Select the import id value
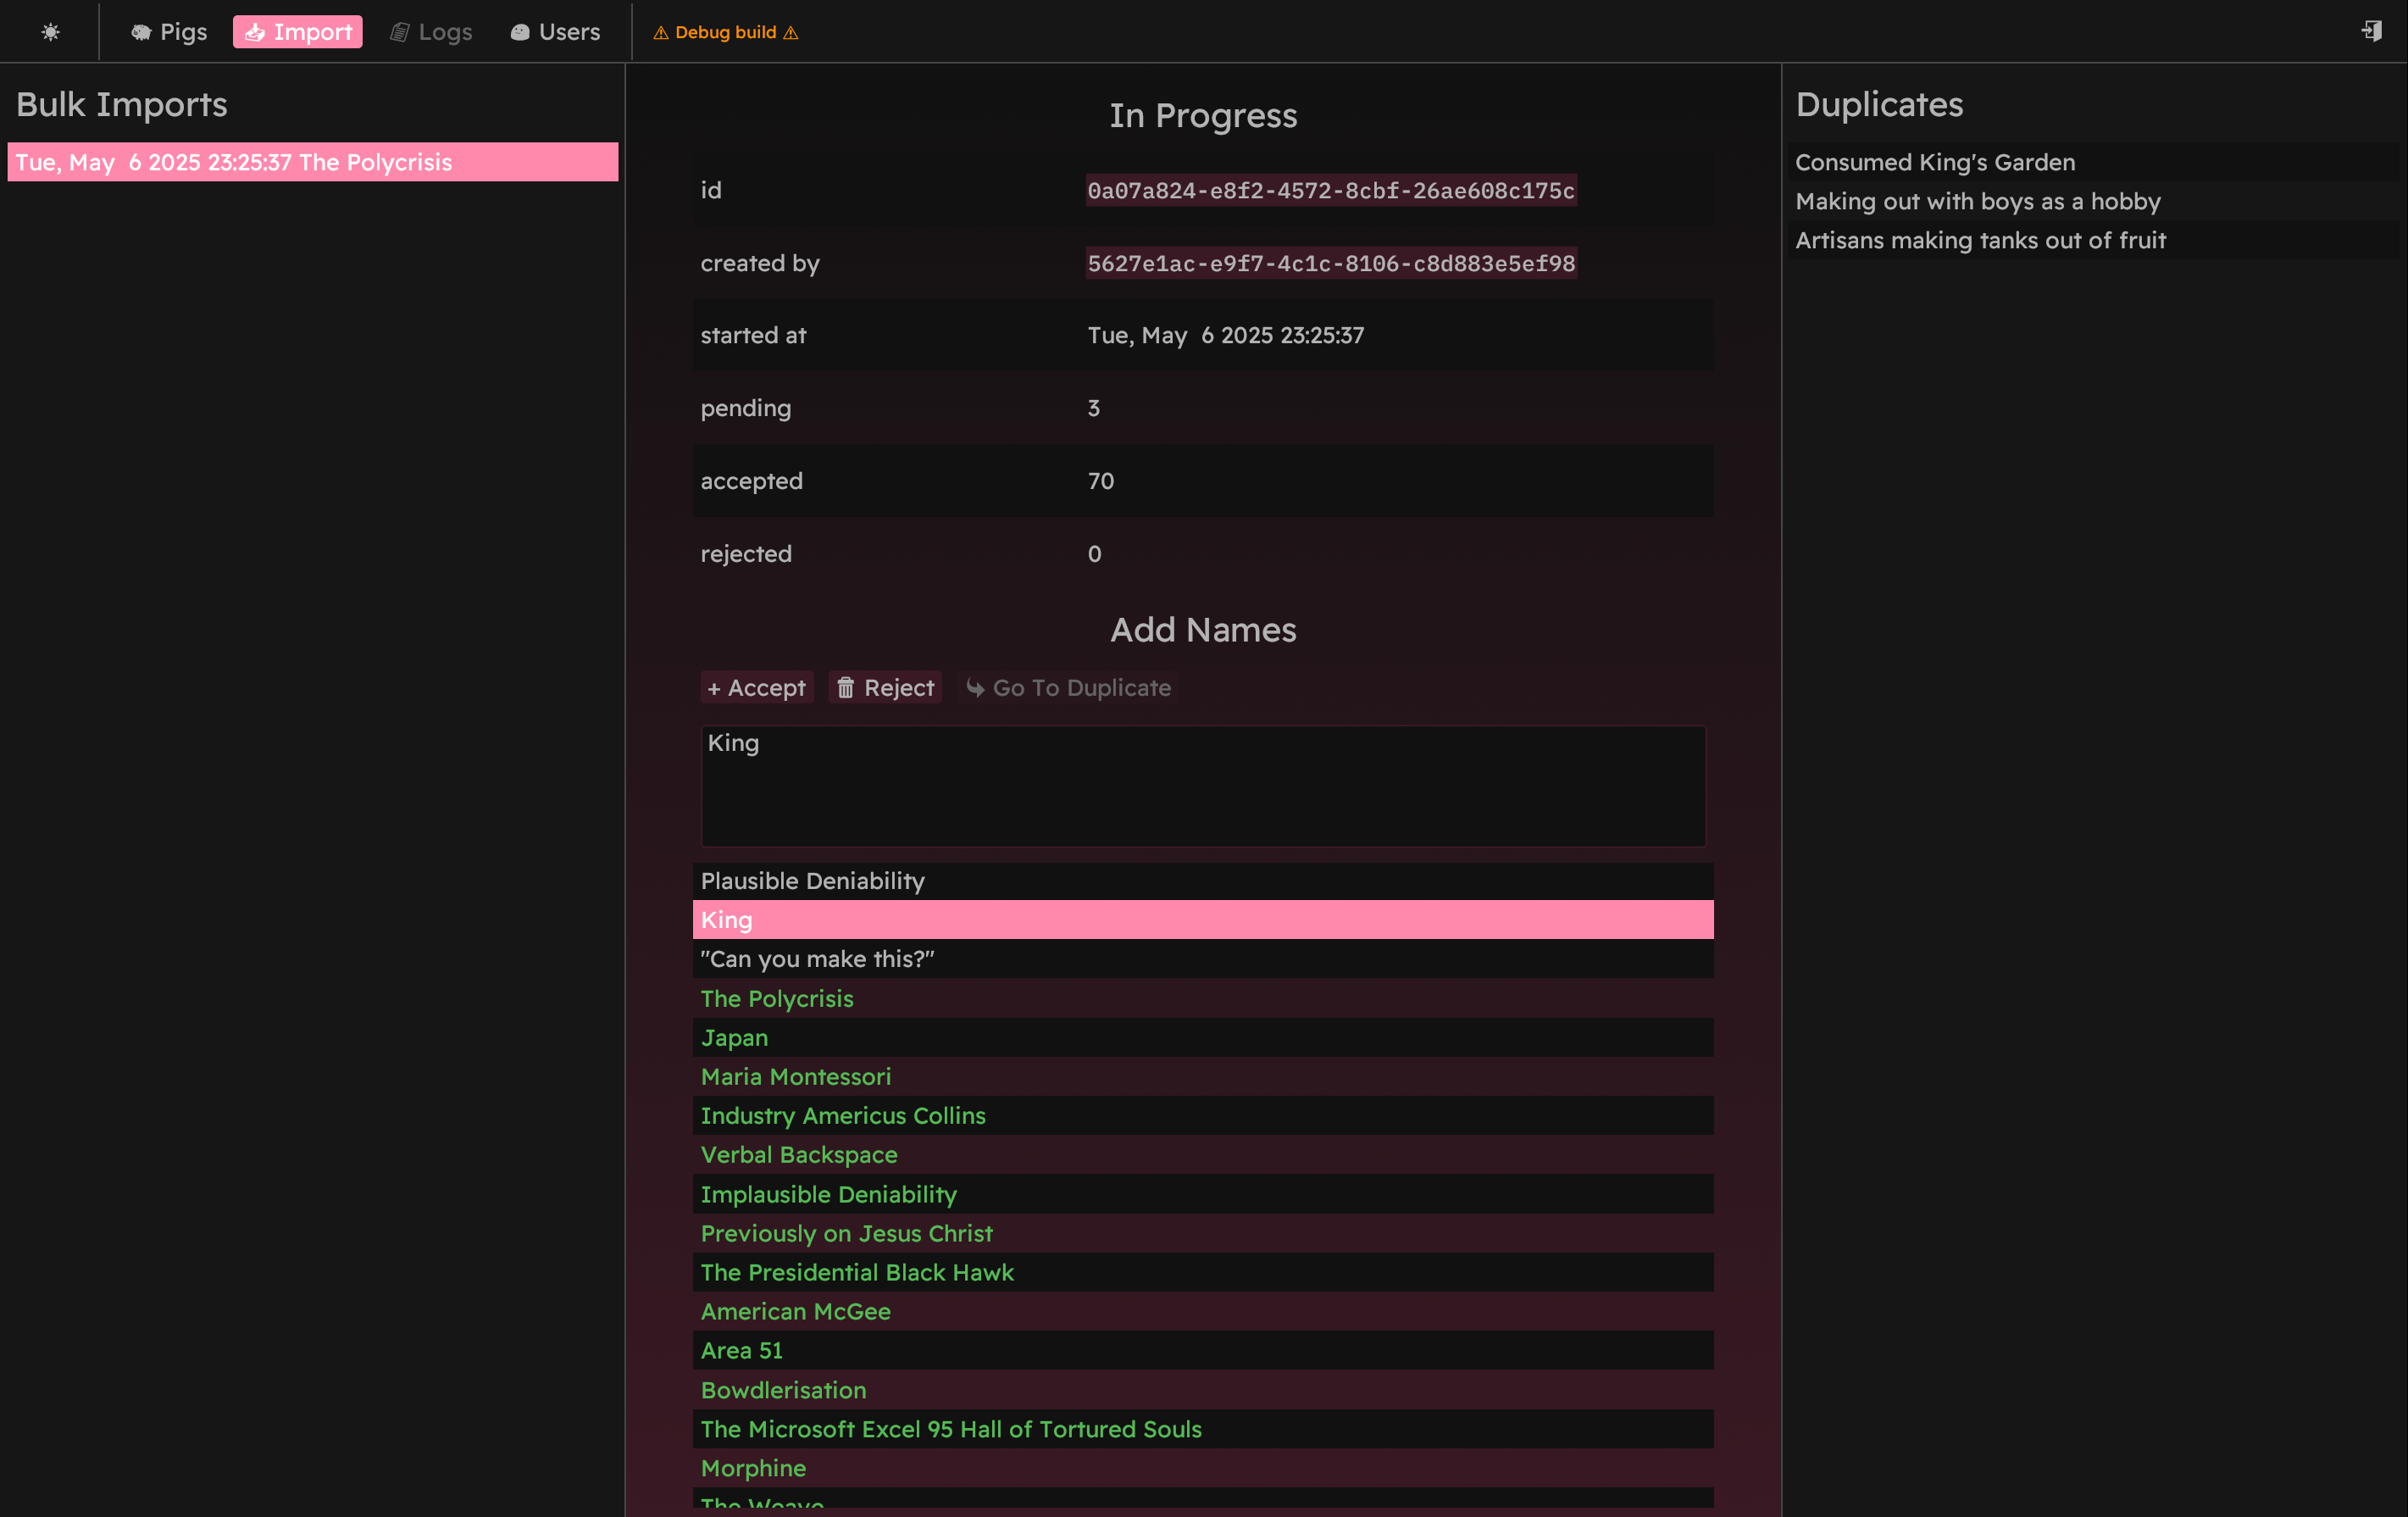Viewport: 2408px width, 1517px height. pos(1331,190)
